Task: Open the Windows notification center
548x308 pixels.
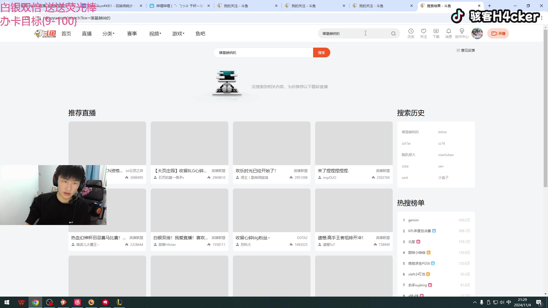Action: (x=539, y=303)
